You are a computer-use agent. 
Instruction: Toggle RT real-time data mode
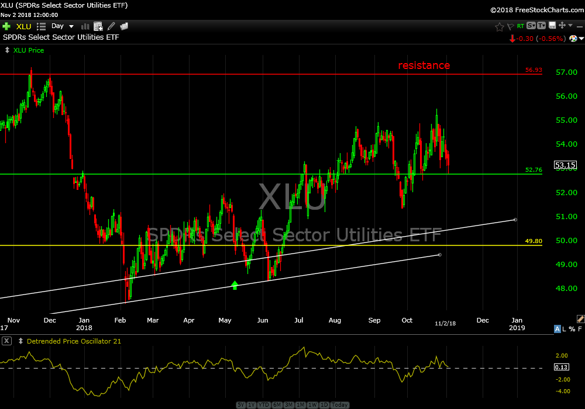520,26
